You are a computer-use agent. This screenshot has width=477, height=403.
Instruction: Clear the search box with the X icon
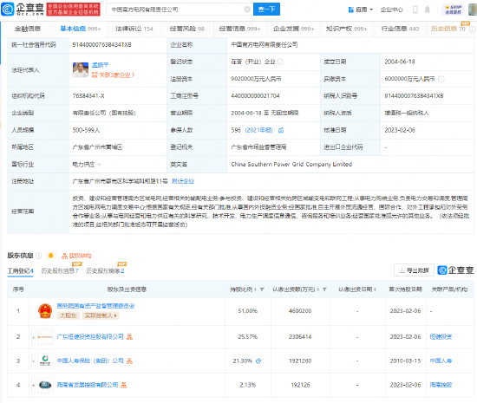click(x=247, y=10)
